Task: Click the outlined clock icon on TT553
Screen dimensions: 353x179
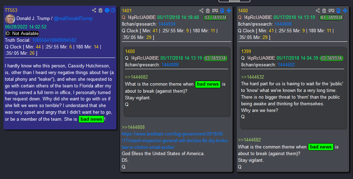Action: [x=113, y=10]
